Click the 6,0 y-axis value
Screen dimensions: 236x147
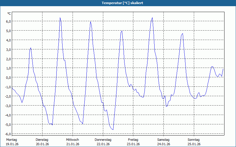point(9,21)
